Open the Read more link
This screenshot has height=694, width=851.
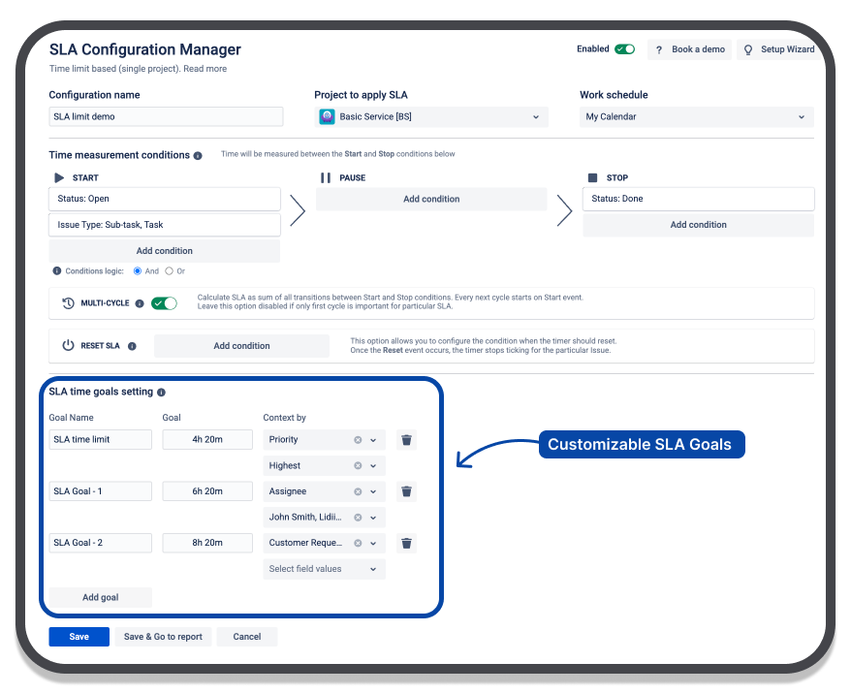205,69
